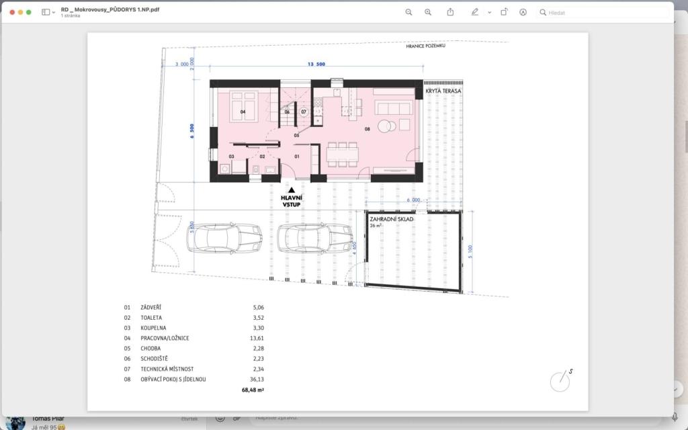Rotate the page with the rotate icon
688x430 pixels.
click(x=504, y=12)
